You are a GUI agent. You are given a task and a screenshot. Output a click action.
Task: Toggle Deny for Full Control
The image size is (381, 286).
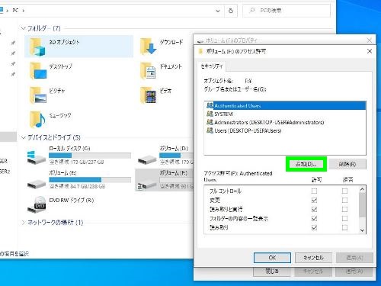(344, 191)
